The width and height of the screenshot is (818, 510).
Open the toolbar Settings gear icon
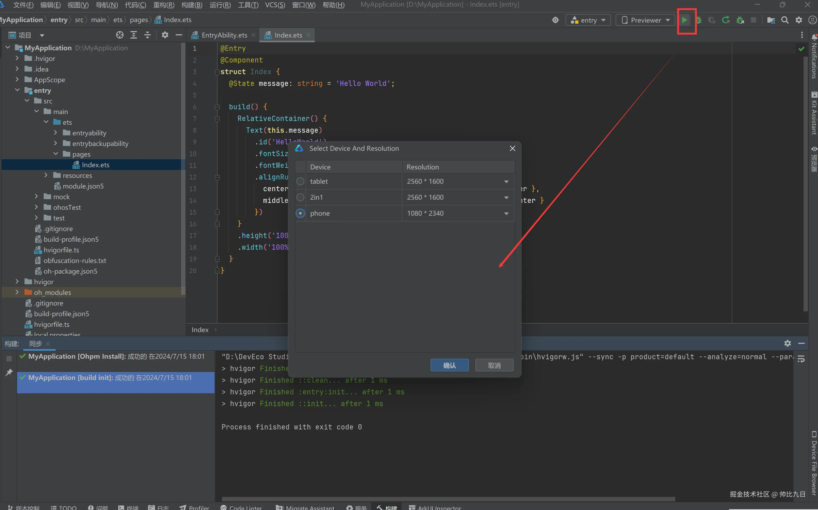(x=798, y=20)
